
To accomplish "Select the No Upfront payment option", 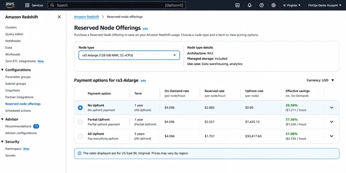I will tap(80, 108).
